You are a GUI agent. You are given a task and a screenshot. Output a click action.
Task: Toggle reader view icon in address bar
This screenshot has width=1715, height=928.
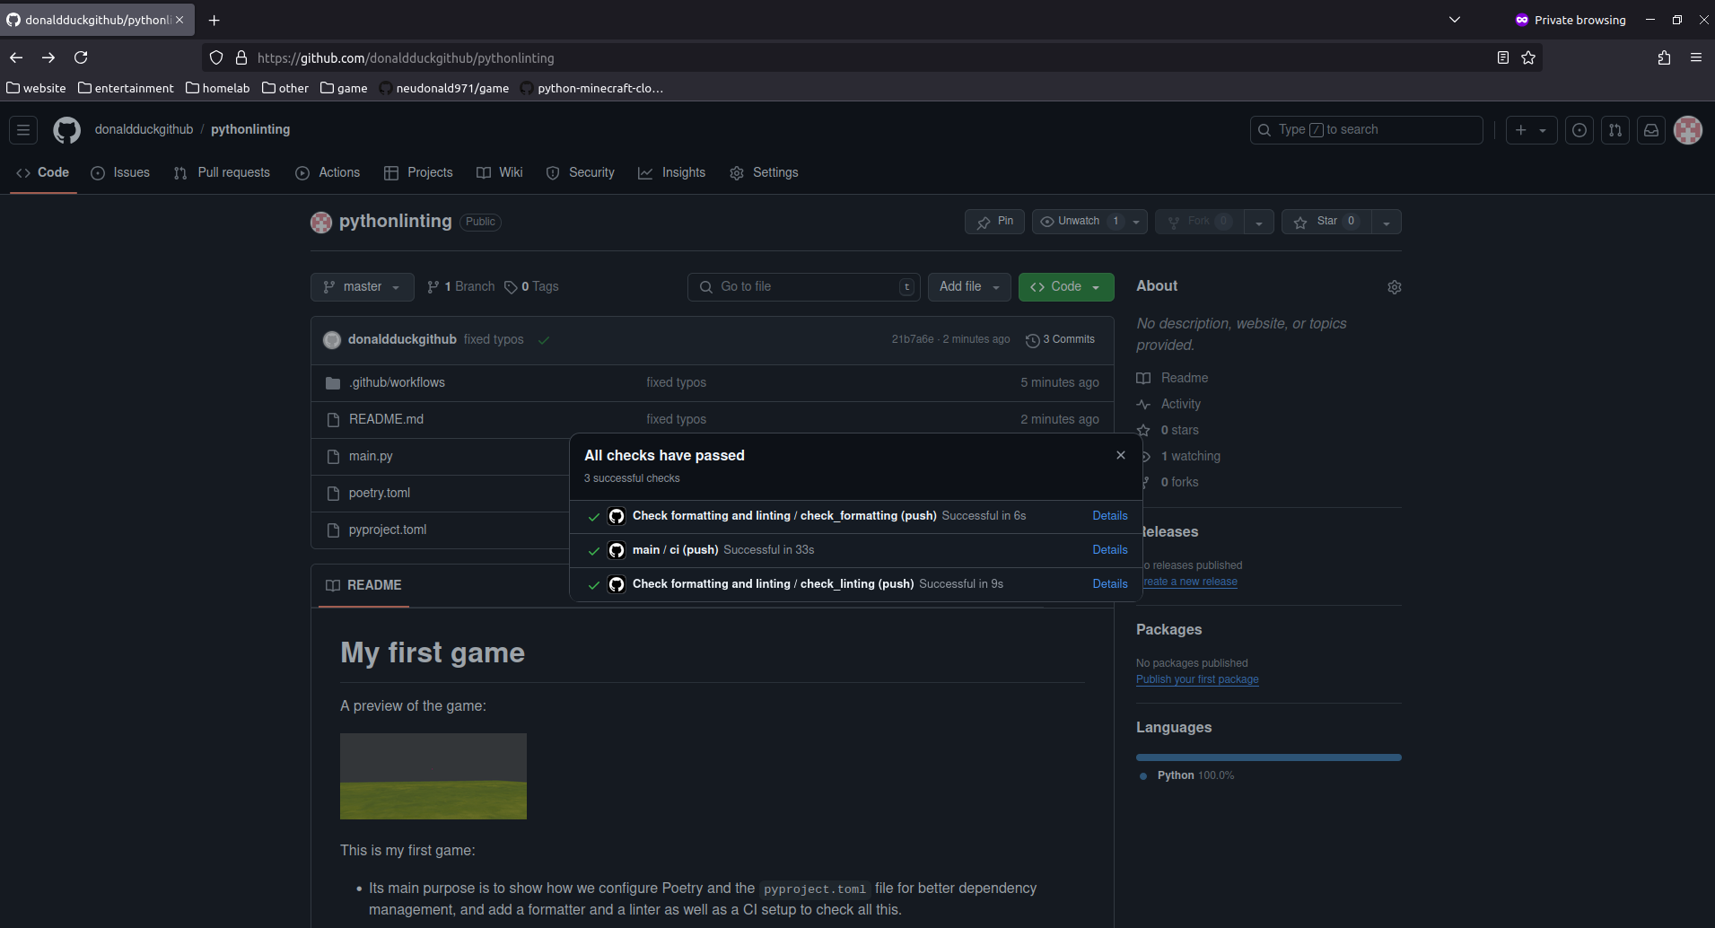click(1503, 57)
